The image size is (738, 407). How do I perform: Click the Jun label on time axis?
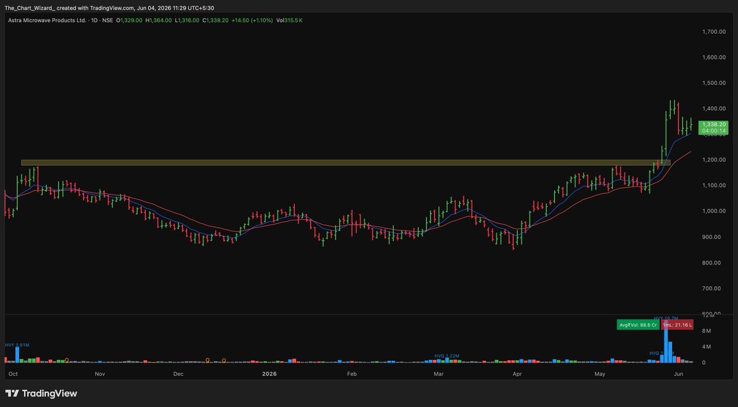pos(679,373)
